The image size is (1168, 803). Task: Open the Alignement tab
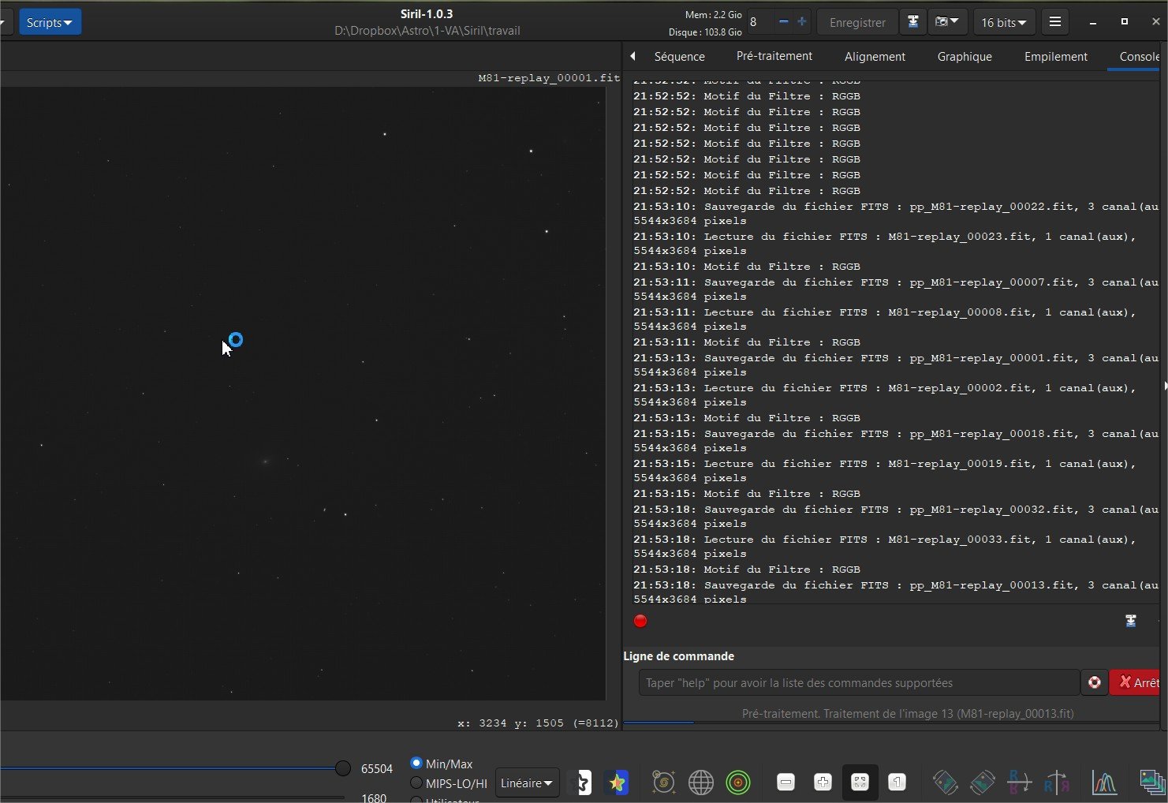[875, 56]
